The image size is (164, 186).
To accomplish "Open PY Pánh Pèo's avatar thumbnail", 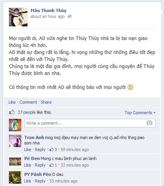I will pos(15,177).
